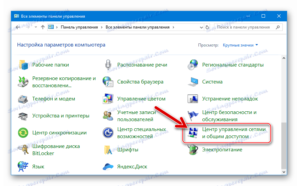This screenshot has width=298, height=186.
Task: Click the Система computer icon
Action: 193,82
